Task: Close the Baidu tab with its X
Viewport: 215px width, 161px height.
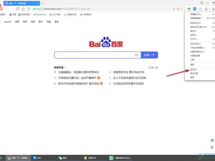Action: click(x=37, y=3)
